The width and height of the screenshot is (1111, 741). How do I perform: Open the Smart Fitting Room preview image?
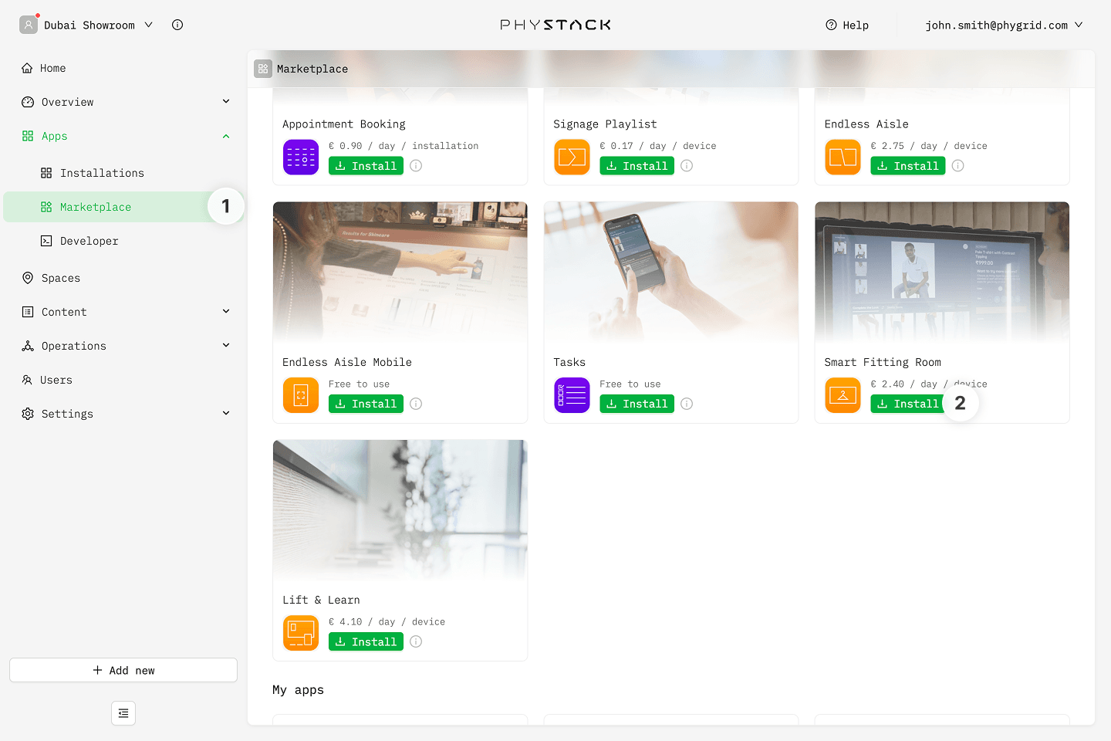pos(942,272)
